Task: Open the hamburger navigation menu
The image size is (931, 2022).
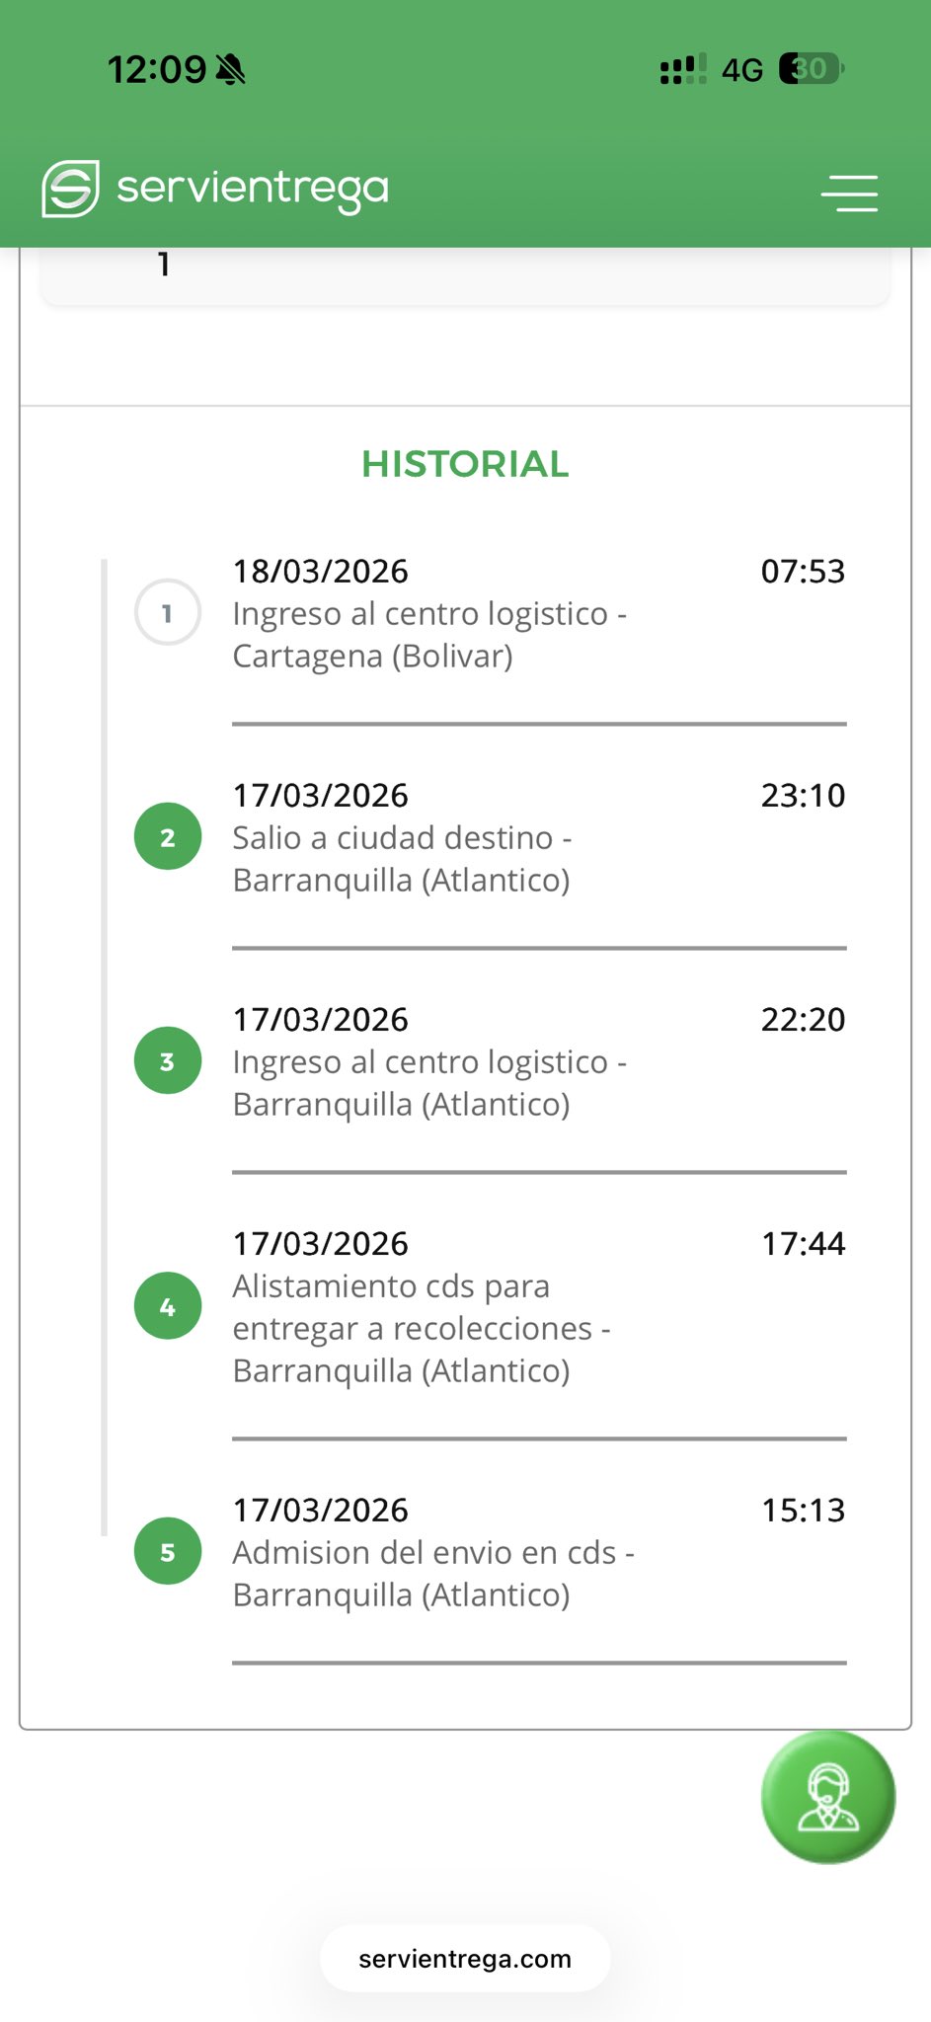Action: (x=849, y=193)
